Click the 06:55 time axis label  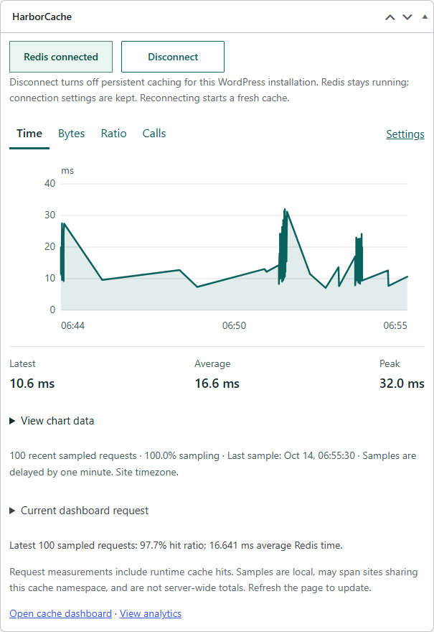point(395,325)
